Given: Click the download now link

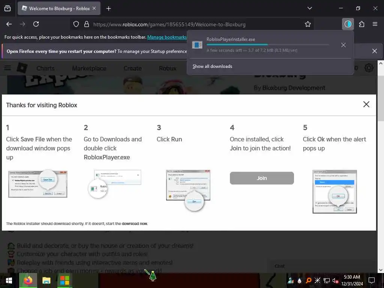Looking at the screenshot, I should (135, 223).
